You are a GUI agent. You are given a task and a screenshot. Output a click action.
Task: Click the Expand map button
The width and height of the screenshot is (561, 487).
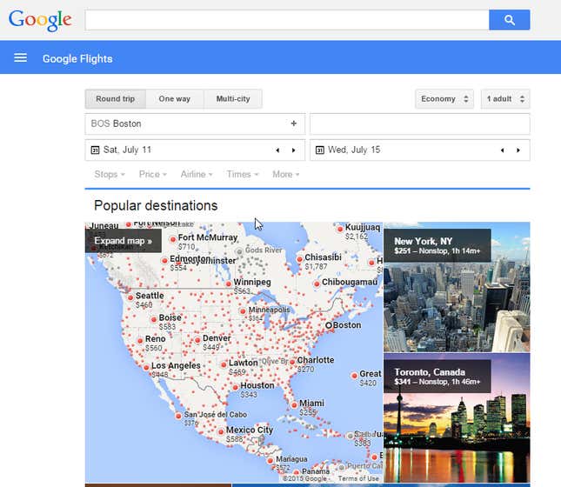123,241
